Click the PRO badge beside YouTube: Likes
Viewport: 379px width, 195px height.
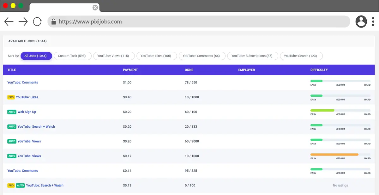click(x=11, y=97)
